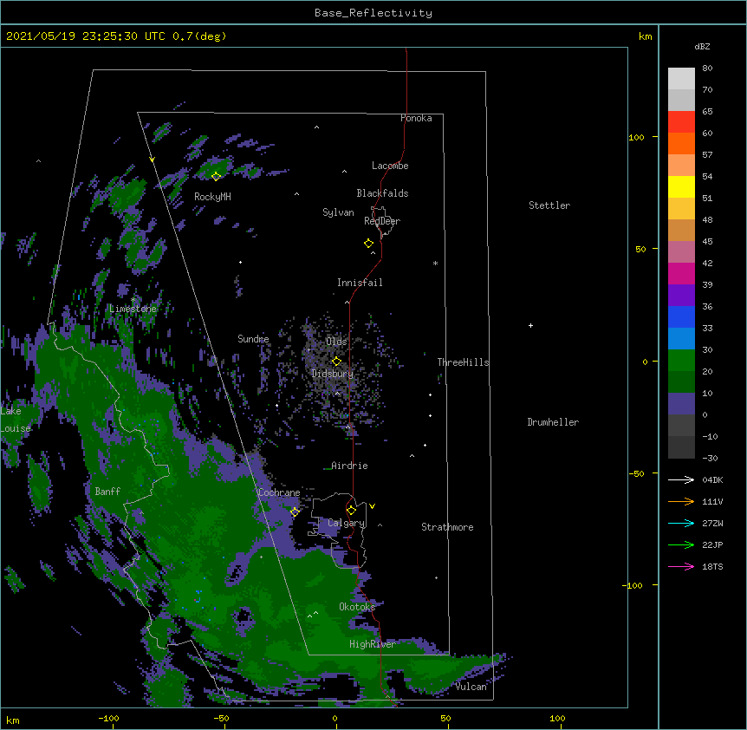Click the 22JP legend label

click(x=712, y=544)
